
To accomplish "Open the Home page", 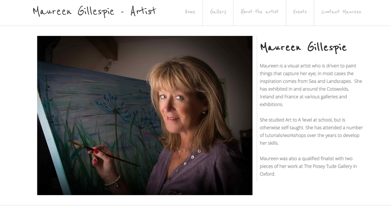I will point(190,12).
